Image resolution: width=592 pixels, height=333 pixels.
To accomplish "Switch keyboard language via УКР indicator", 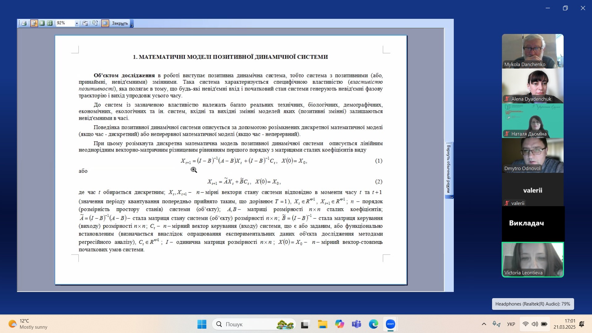I will point(511,324).
